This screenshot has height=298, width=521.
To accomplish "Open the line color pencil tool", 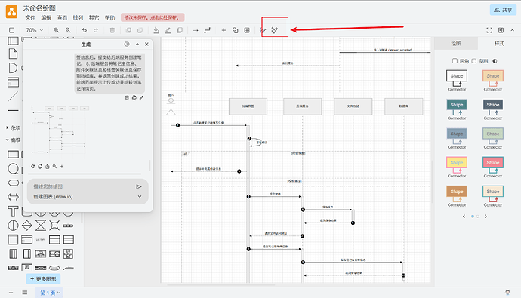I will 168,30.
